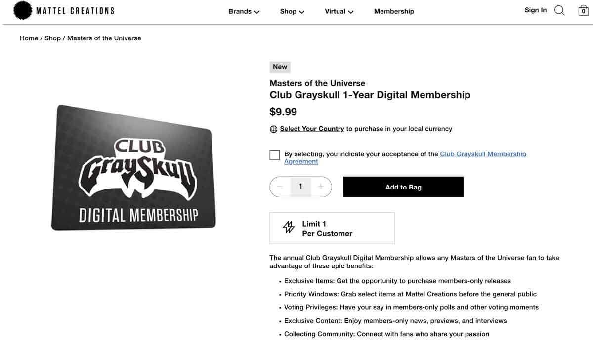Expand the Virtual dropdown menu
The height and width of the screenshot is (341, 593).
coord(339,11)
